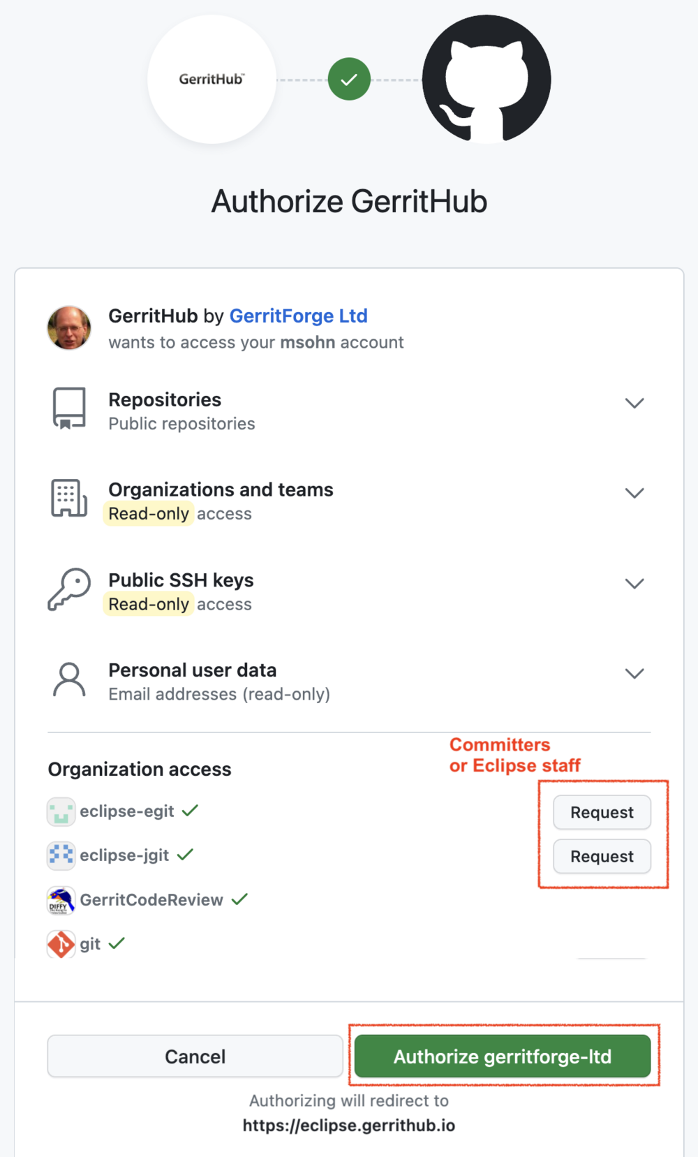Request access for eclipse-egit organization
The height and width of the screenshot is (1157, 698).
(601, 812)
